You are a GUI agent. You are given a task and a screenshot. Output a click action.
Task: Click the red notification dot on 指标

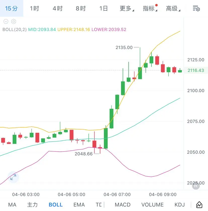[156, 5]
